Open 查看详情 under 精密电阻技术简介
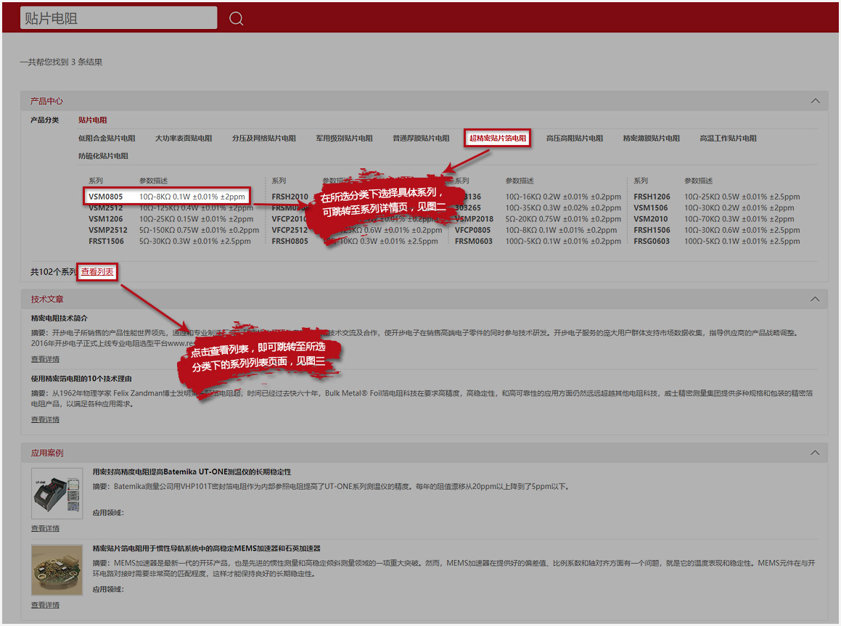The height and width of the screenshot is (626, 841). [x=45, y=359]
